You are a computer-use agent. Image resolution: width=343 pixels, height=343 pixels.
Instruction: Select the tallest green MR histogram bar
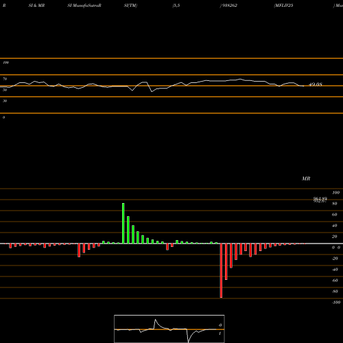coord(123,223)
